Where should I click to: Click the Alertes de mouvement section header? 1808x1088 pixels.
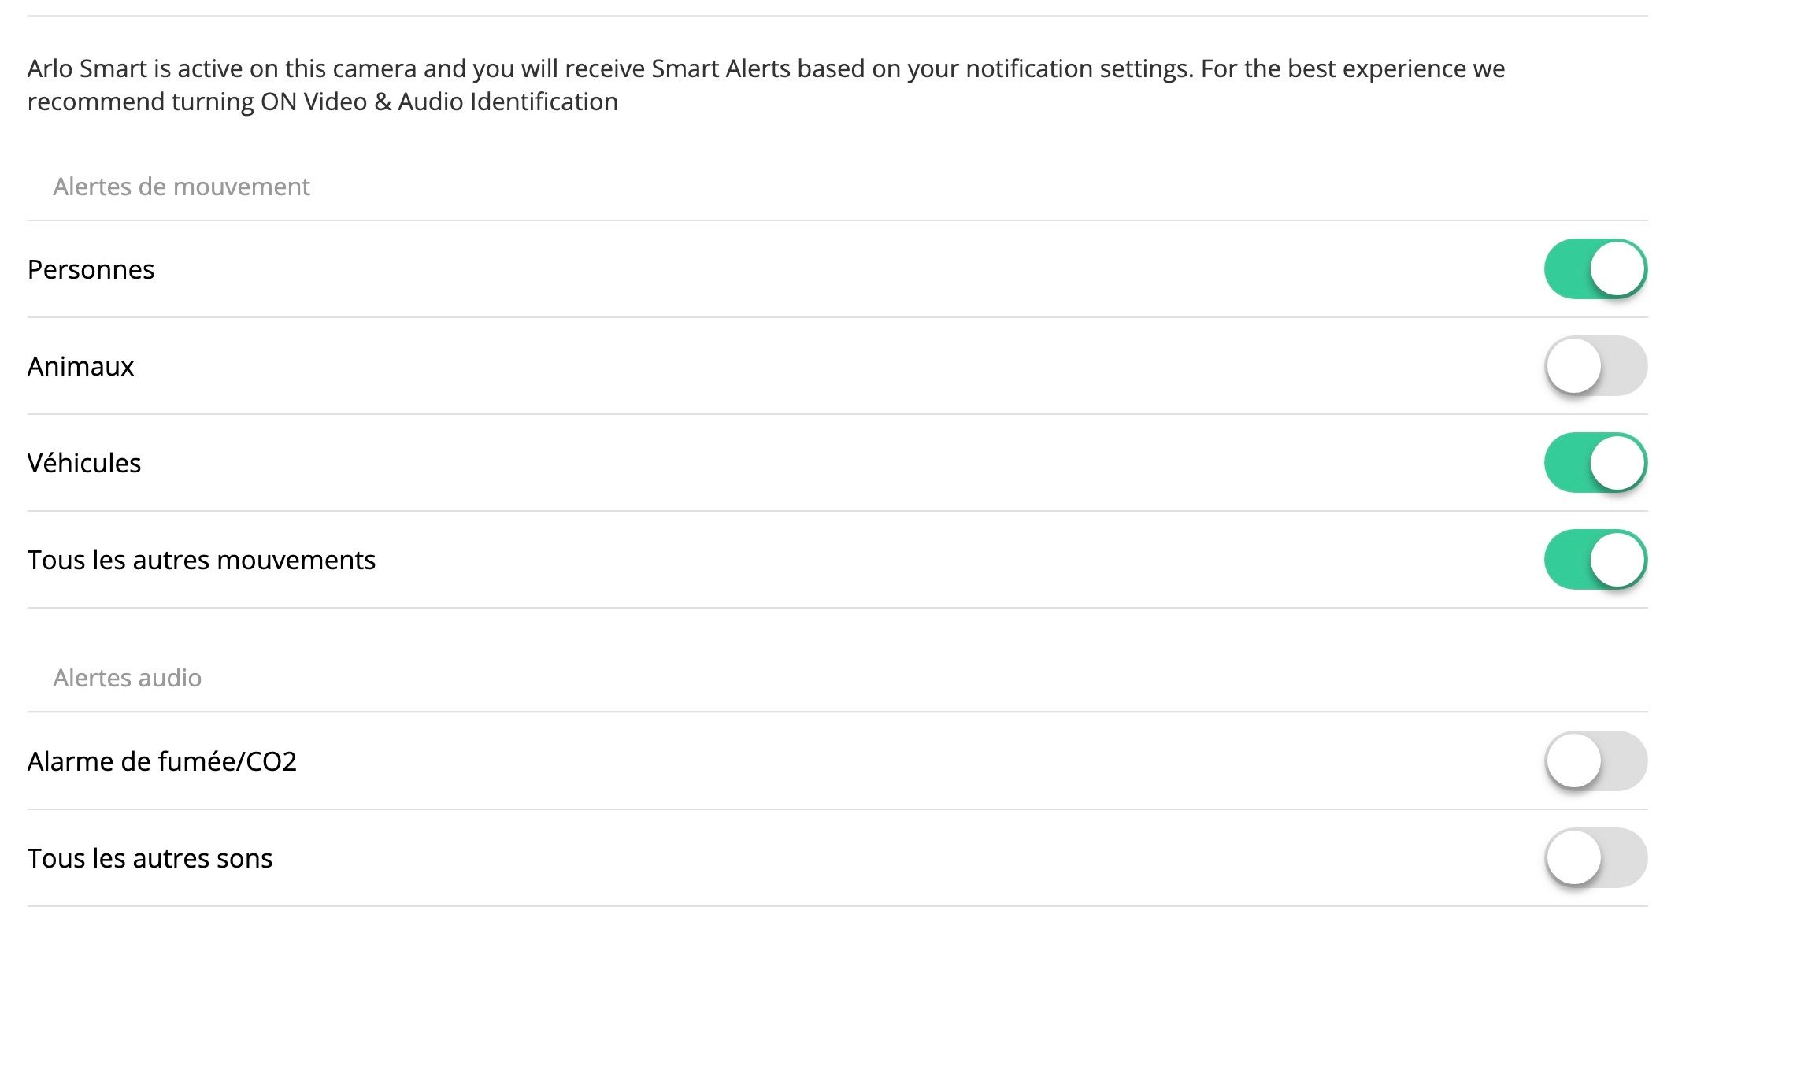tap(181, 187)
